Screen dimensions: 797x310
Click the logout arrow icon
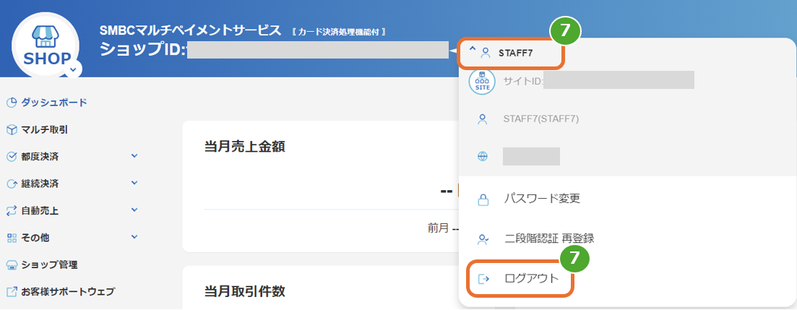click(483, 279)
